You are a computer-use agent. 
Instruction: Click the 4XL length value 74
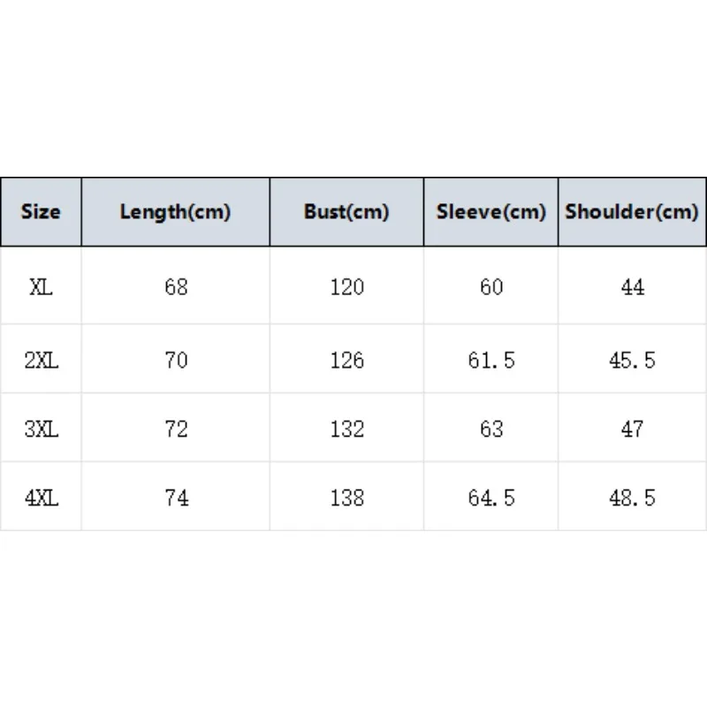[x=176, y=498]
